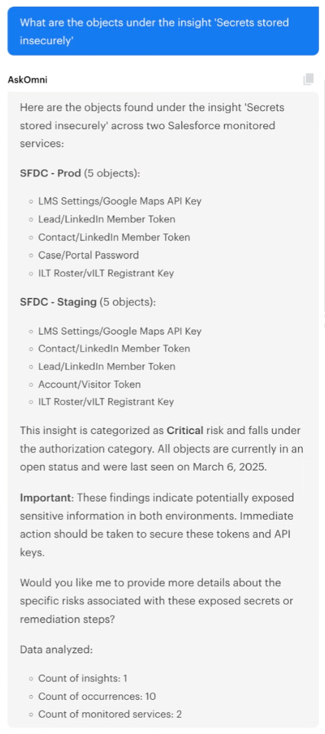
Task: Copy the AskOmni response with the copy icon
Action: [x=308, y=79]
